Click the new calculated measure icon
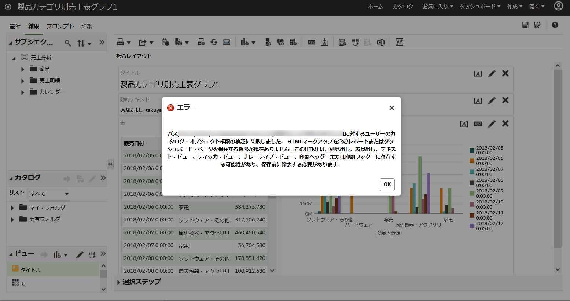Image resolution: width=570 pixels, height=301 pixels. [x=293, y=42]
